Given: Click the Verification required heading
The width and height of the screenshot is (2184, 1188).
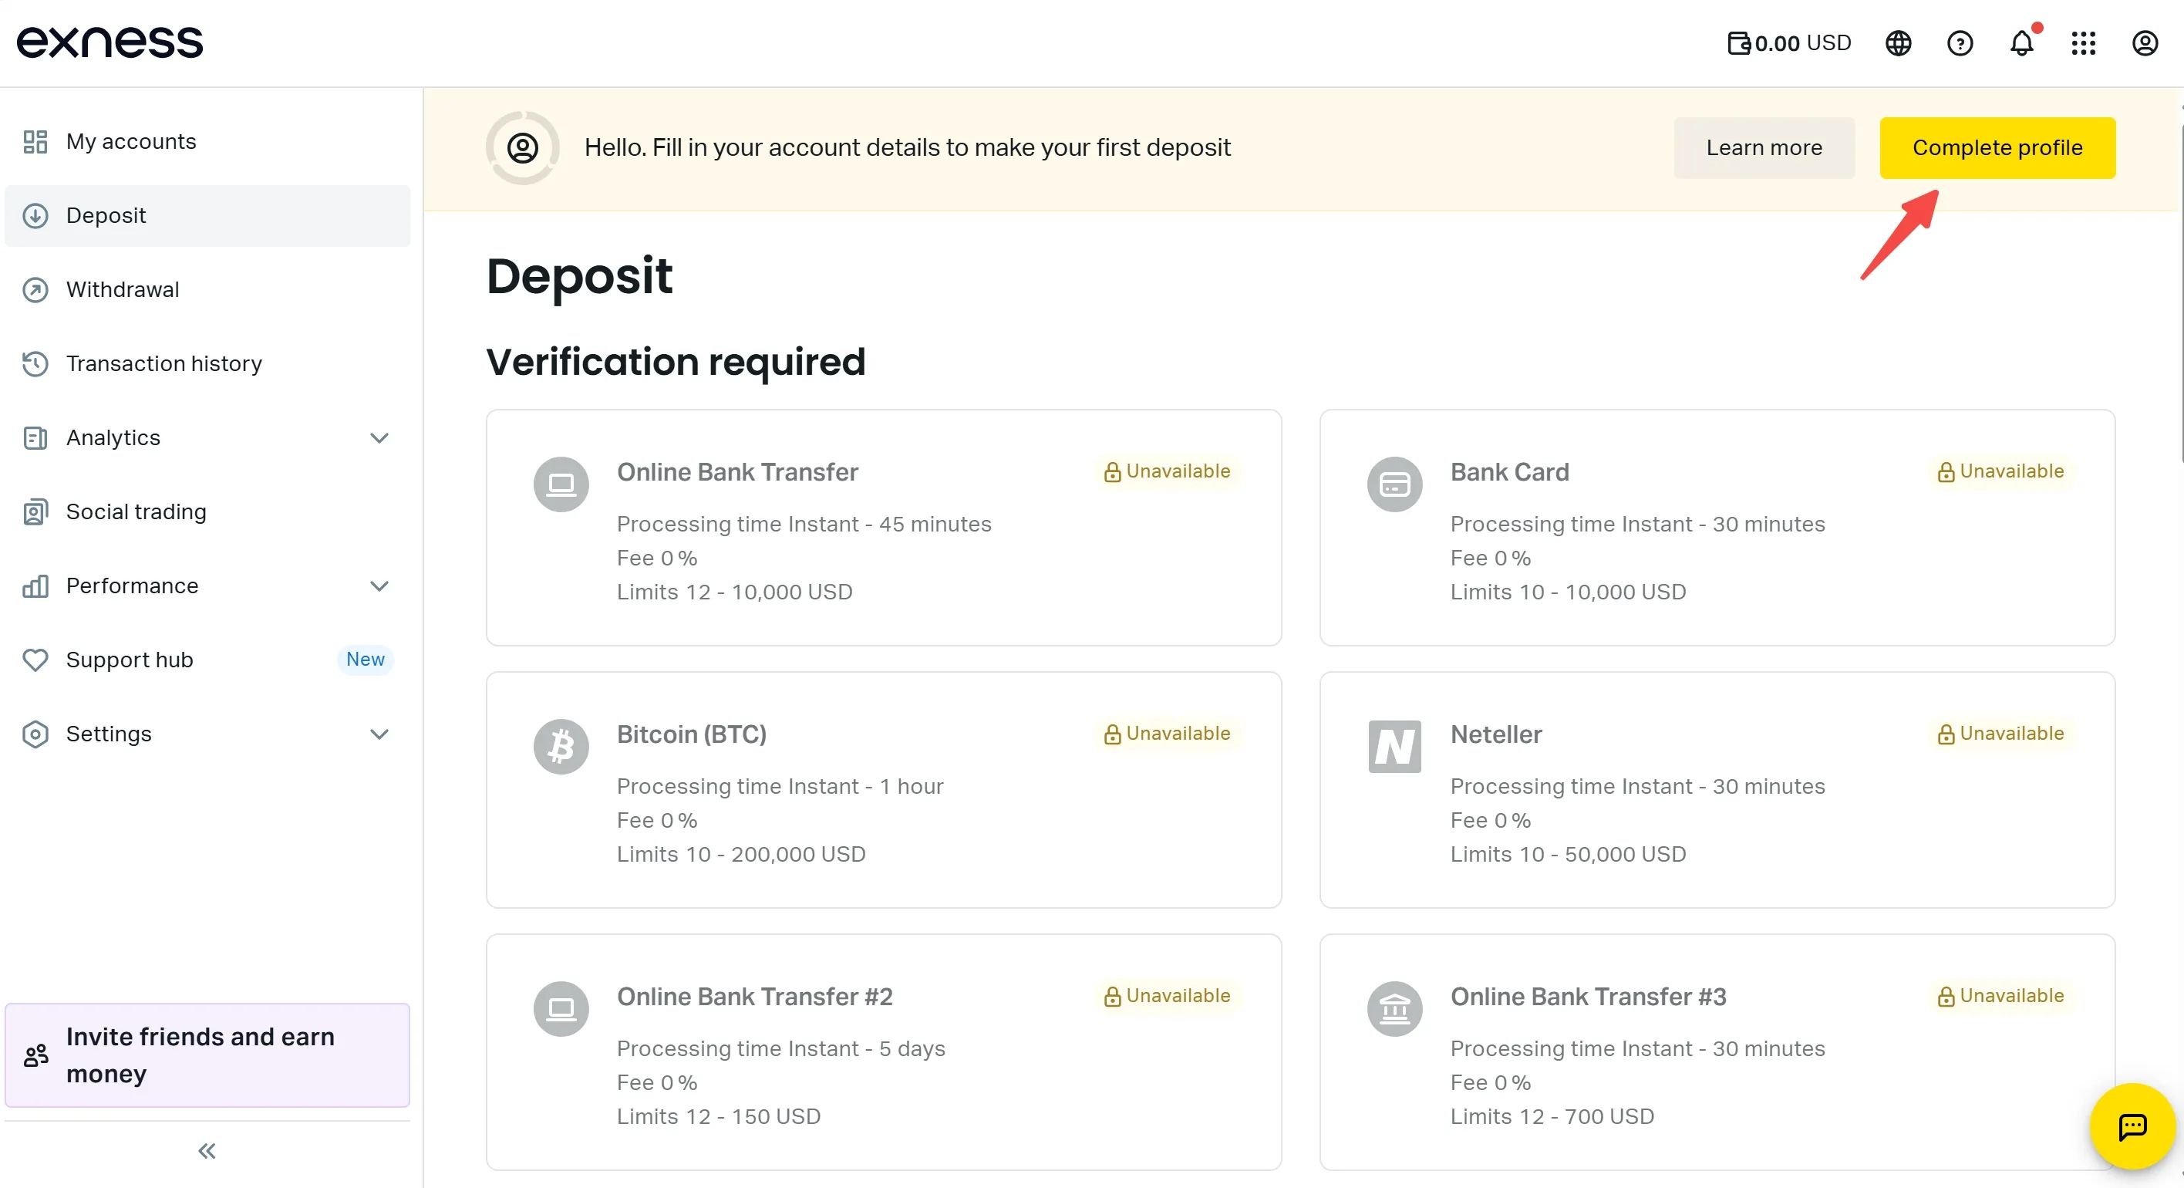Looking at the screenshot, I should point(676,362).
